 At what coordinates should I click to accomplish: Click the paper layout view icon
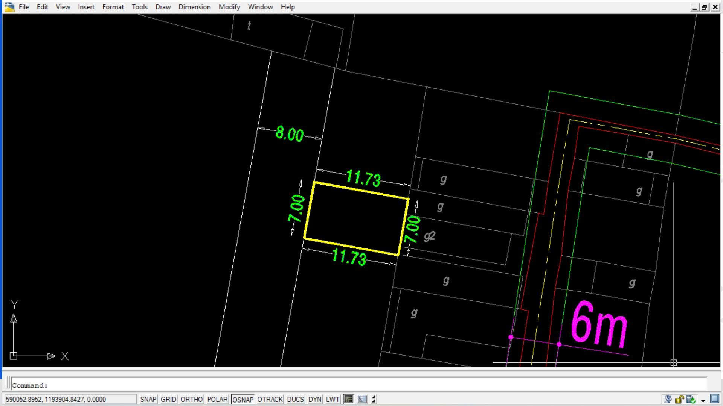tap(362, 399)
